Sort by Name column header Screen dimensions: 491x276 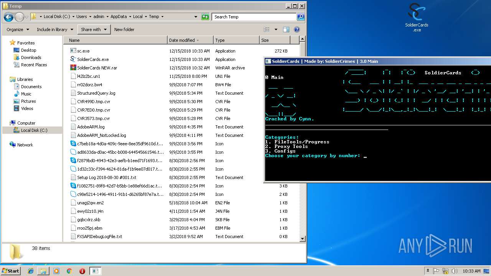pyautogui.click(x=115, y=40)
